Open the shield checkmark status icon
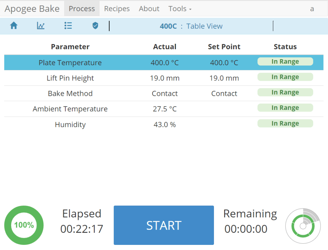Viewport: 328px width, 250px height. [95, 26]
